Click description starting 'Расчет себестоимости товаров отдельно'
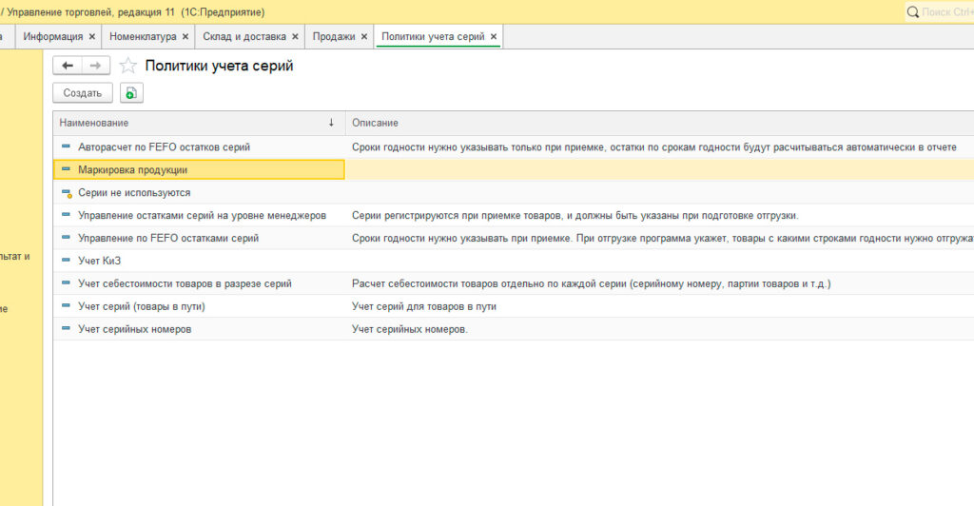Screen dimensions: 974x506 point(592,283)
